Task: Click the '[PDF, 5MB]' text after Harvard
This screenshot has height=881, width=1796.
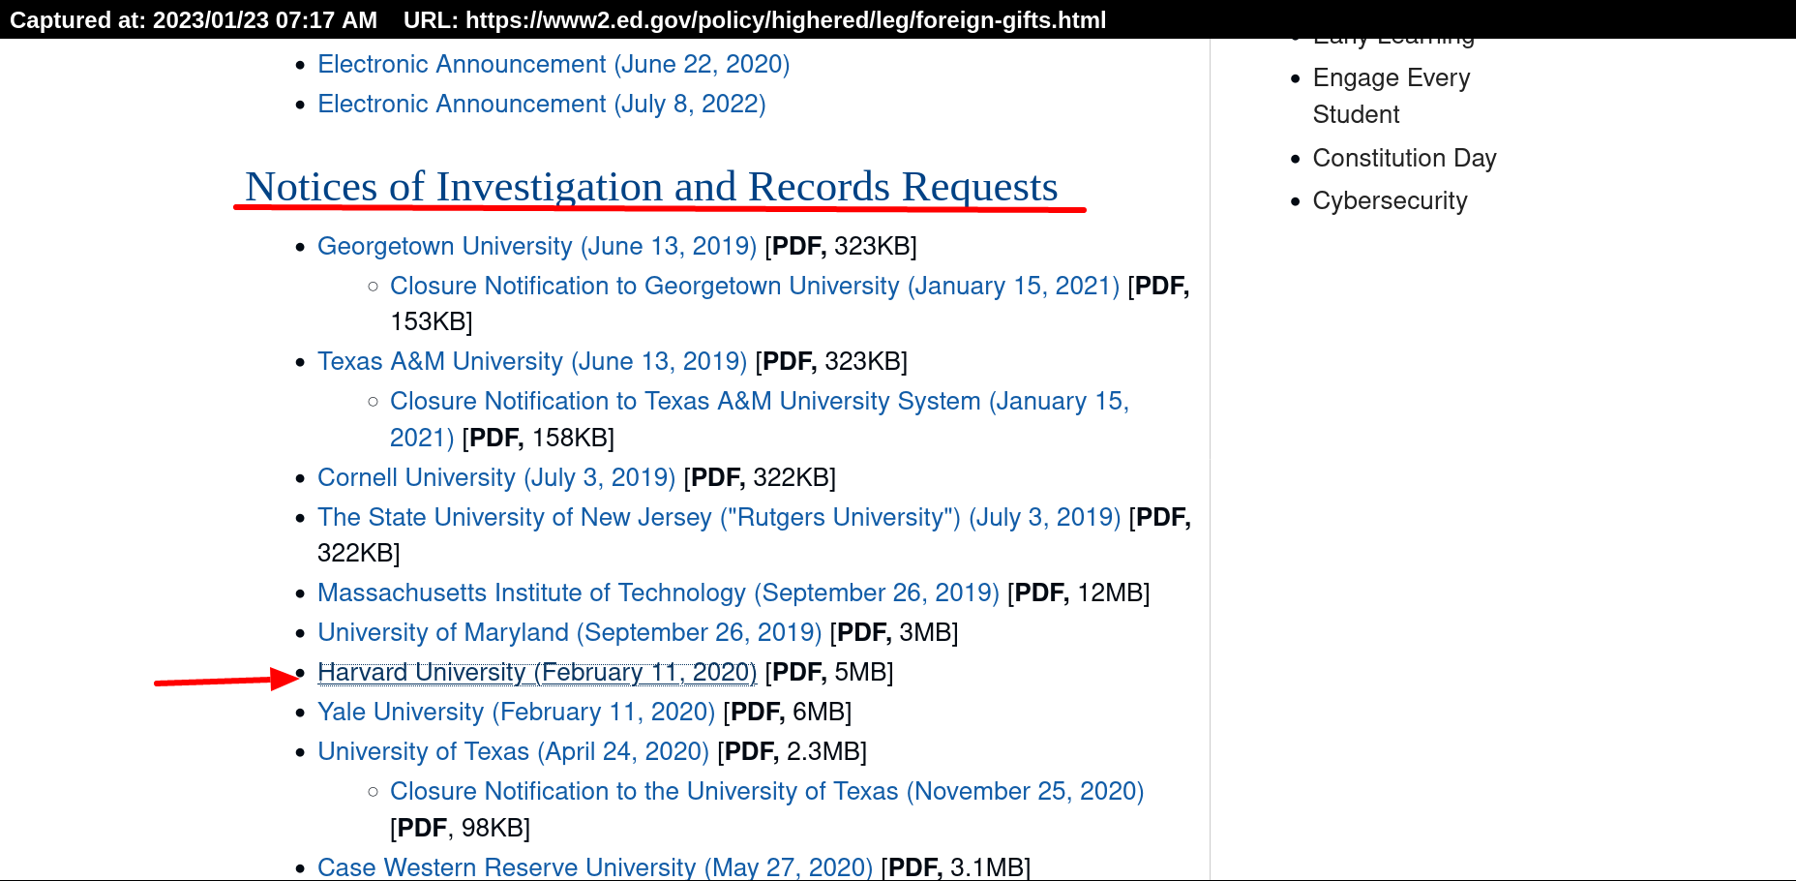Action: (x=829, y=672)
